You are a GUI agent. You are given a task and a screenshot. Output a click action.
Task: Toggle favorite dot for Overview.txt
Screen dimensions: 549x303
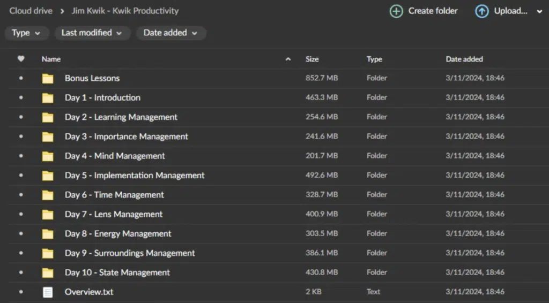[x=21, y=291]
